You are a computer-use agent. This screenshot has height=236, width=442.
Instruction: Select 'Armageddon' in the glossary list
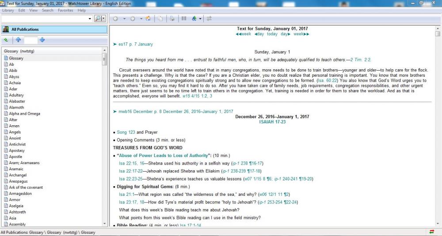(x=21, y=194)
